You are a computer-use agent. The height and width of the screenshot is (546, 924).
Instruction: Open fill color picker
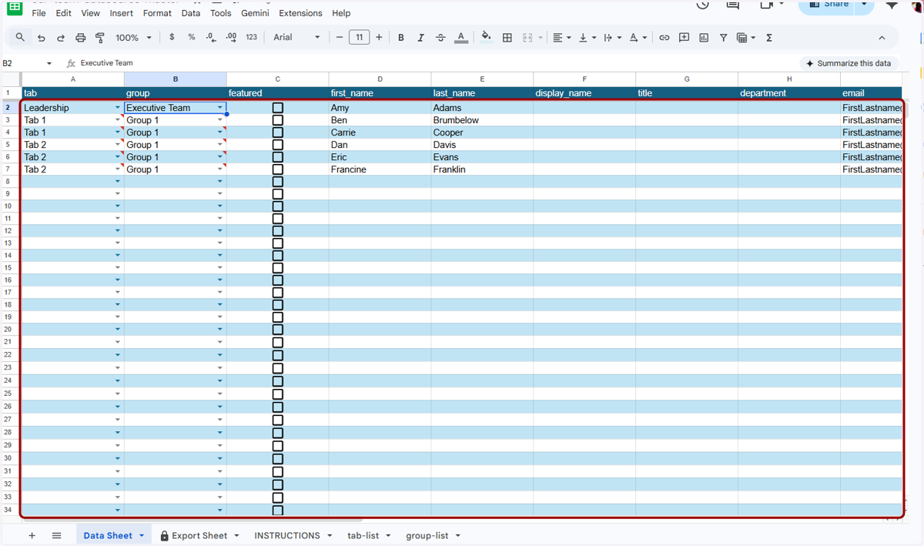(486, 37)
